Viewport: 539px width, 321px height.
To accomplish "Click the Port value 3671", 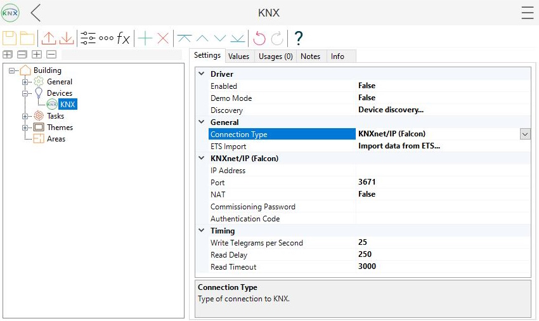I will [367, 182].
